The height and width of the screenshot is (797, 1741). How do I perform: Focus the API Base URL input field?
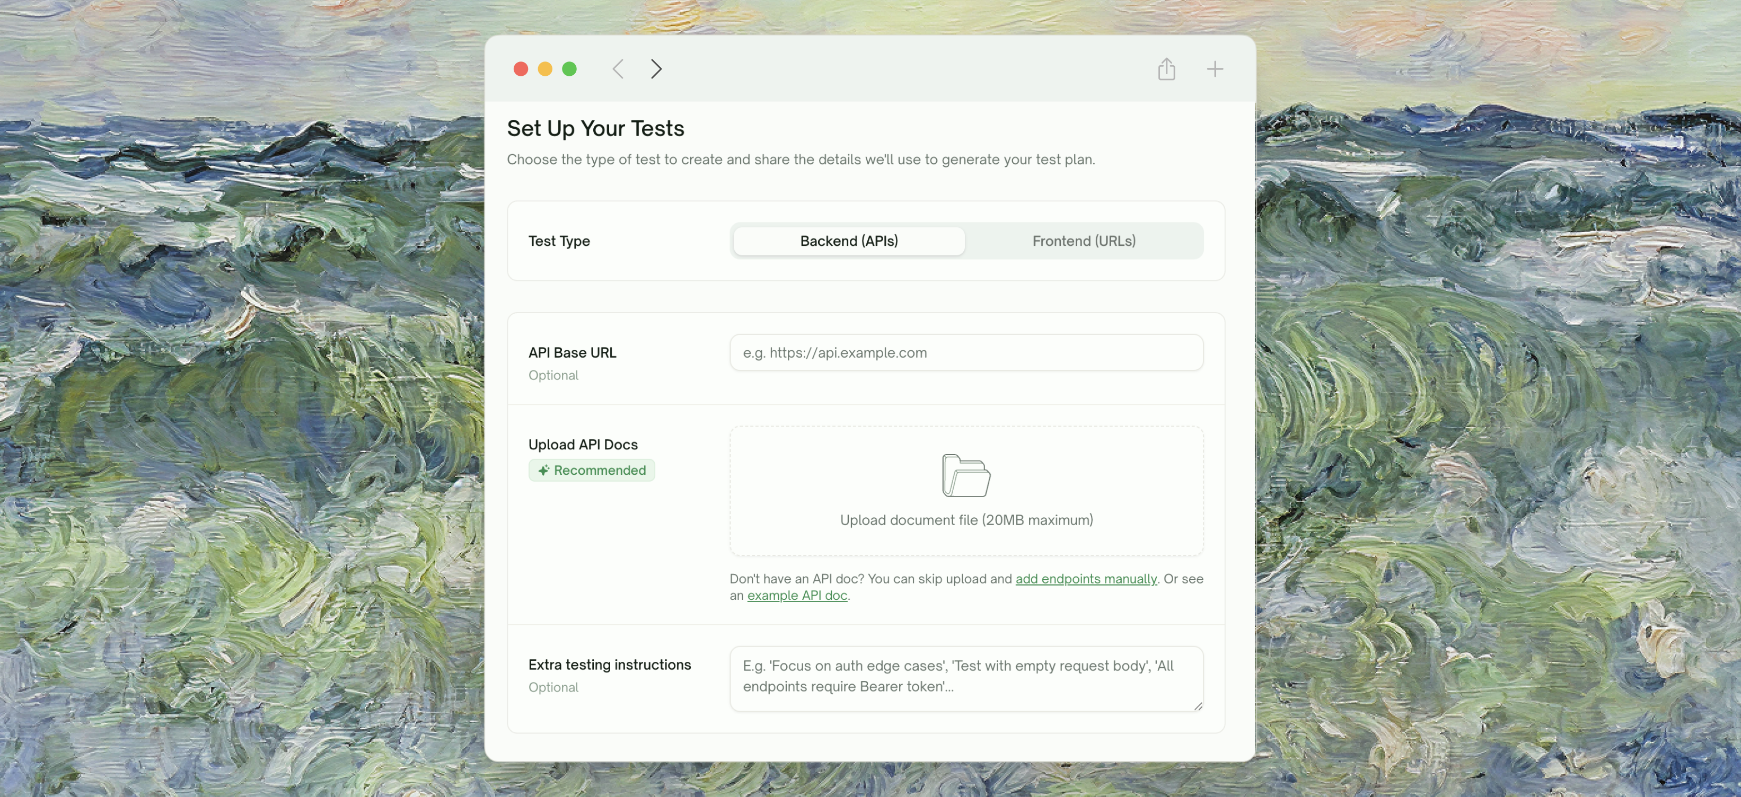[x=966, y=352]
